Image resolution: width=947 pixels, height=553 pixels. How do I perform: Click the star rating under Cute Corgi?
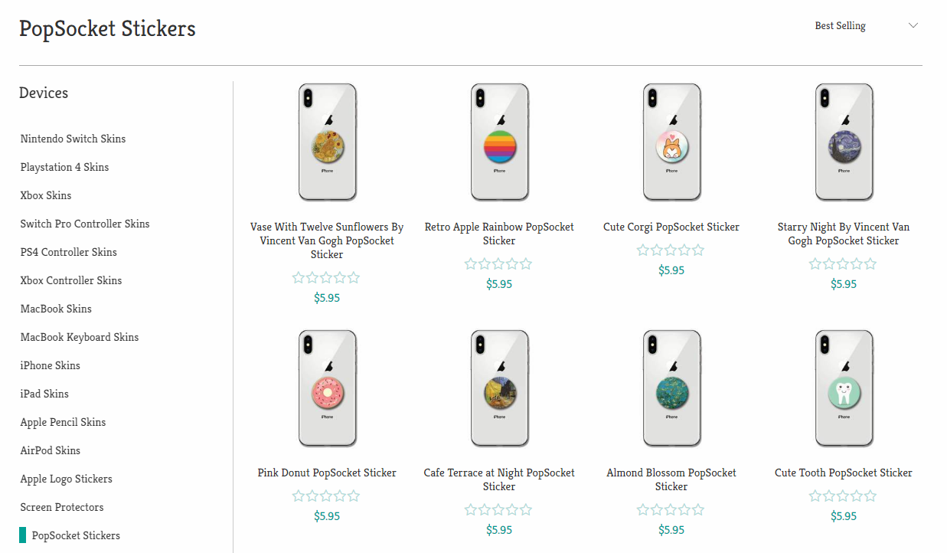(671, 250)
